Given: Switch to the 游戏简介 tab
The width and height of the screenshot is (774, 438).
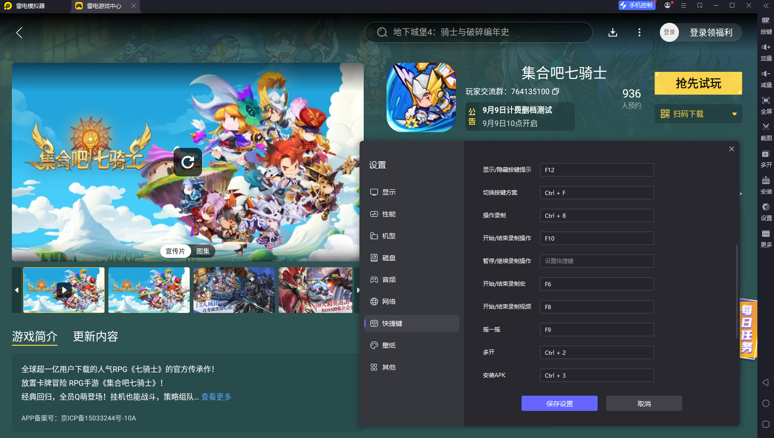Looking at the screenshot, I should point(35,337).
